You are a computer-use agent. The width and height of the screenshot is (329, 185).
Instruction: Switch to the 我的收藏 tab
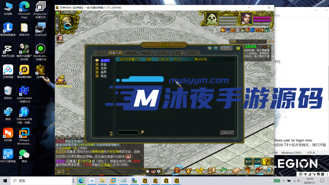[x=177, y=53]
